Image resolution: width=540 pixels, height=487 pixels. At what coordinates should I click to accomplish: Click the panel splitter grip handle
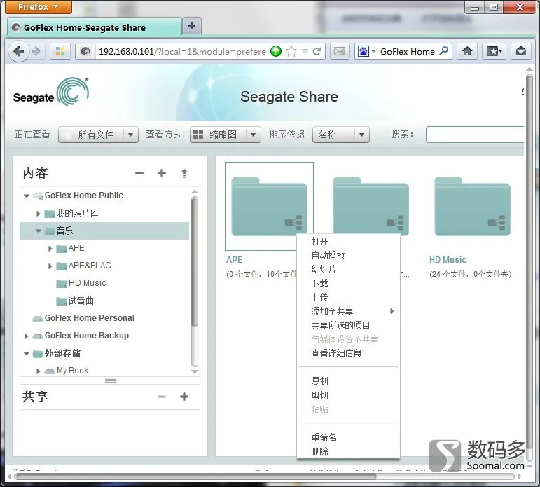pos(111,381)
